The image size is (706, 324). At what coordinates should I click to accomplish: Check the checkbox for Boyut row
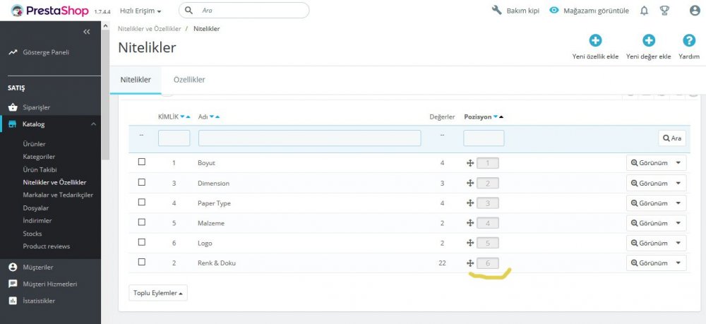(x=141, y=162)
